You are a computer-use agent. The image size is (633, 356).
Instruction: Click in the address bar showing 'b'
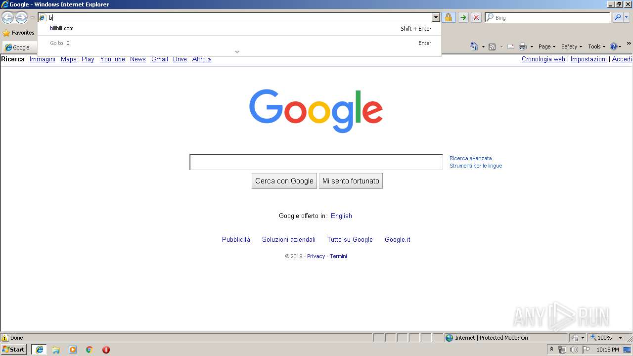pyautogui.click(x=239, y=17)
